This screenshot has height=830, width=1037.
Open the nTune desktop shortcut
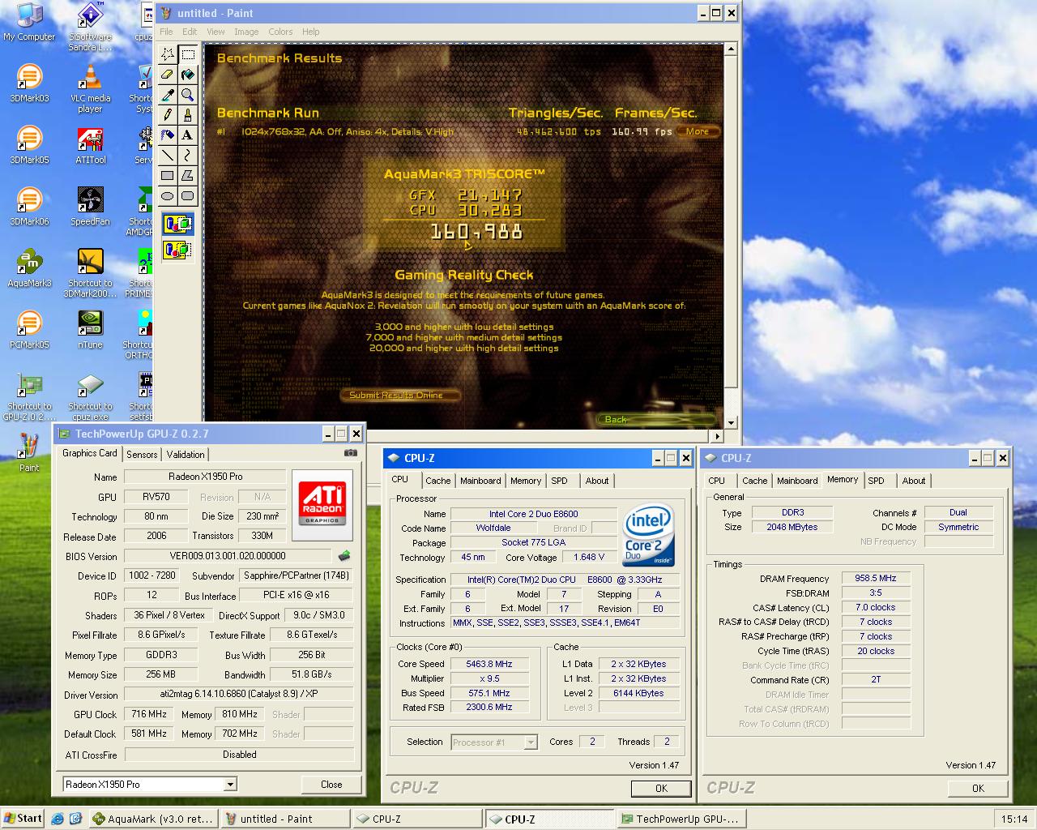(x=90, y=330)
